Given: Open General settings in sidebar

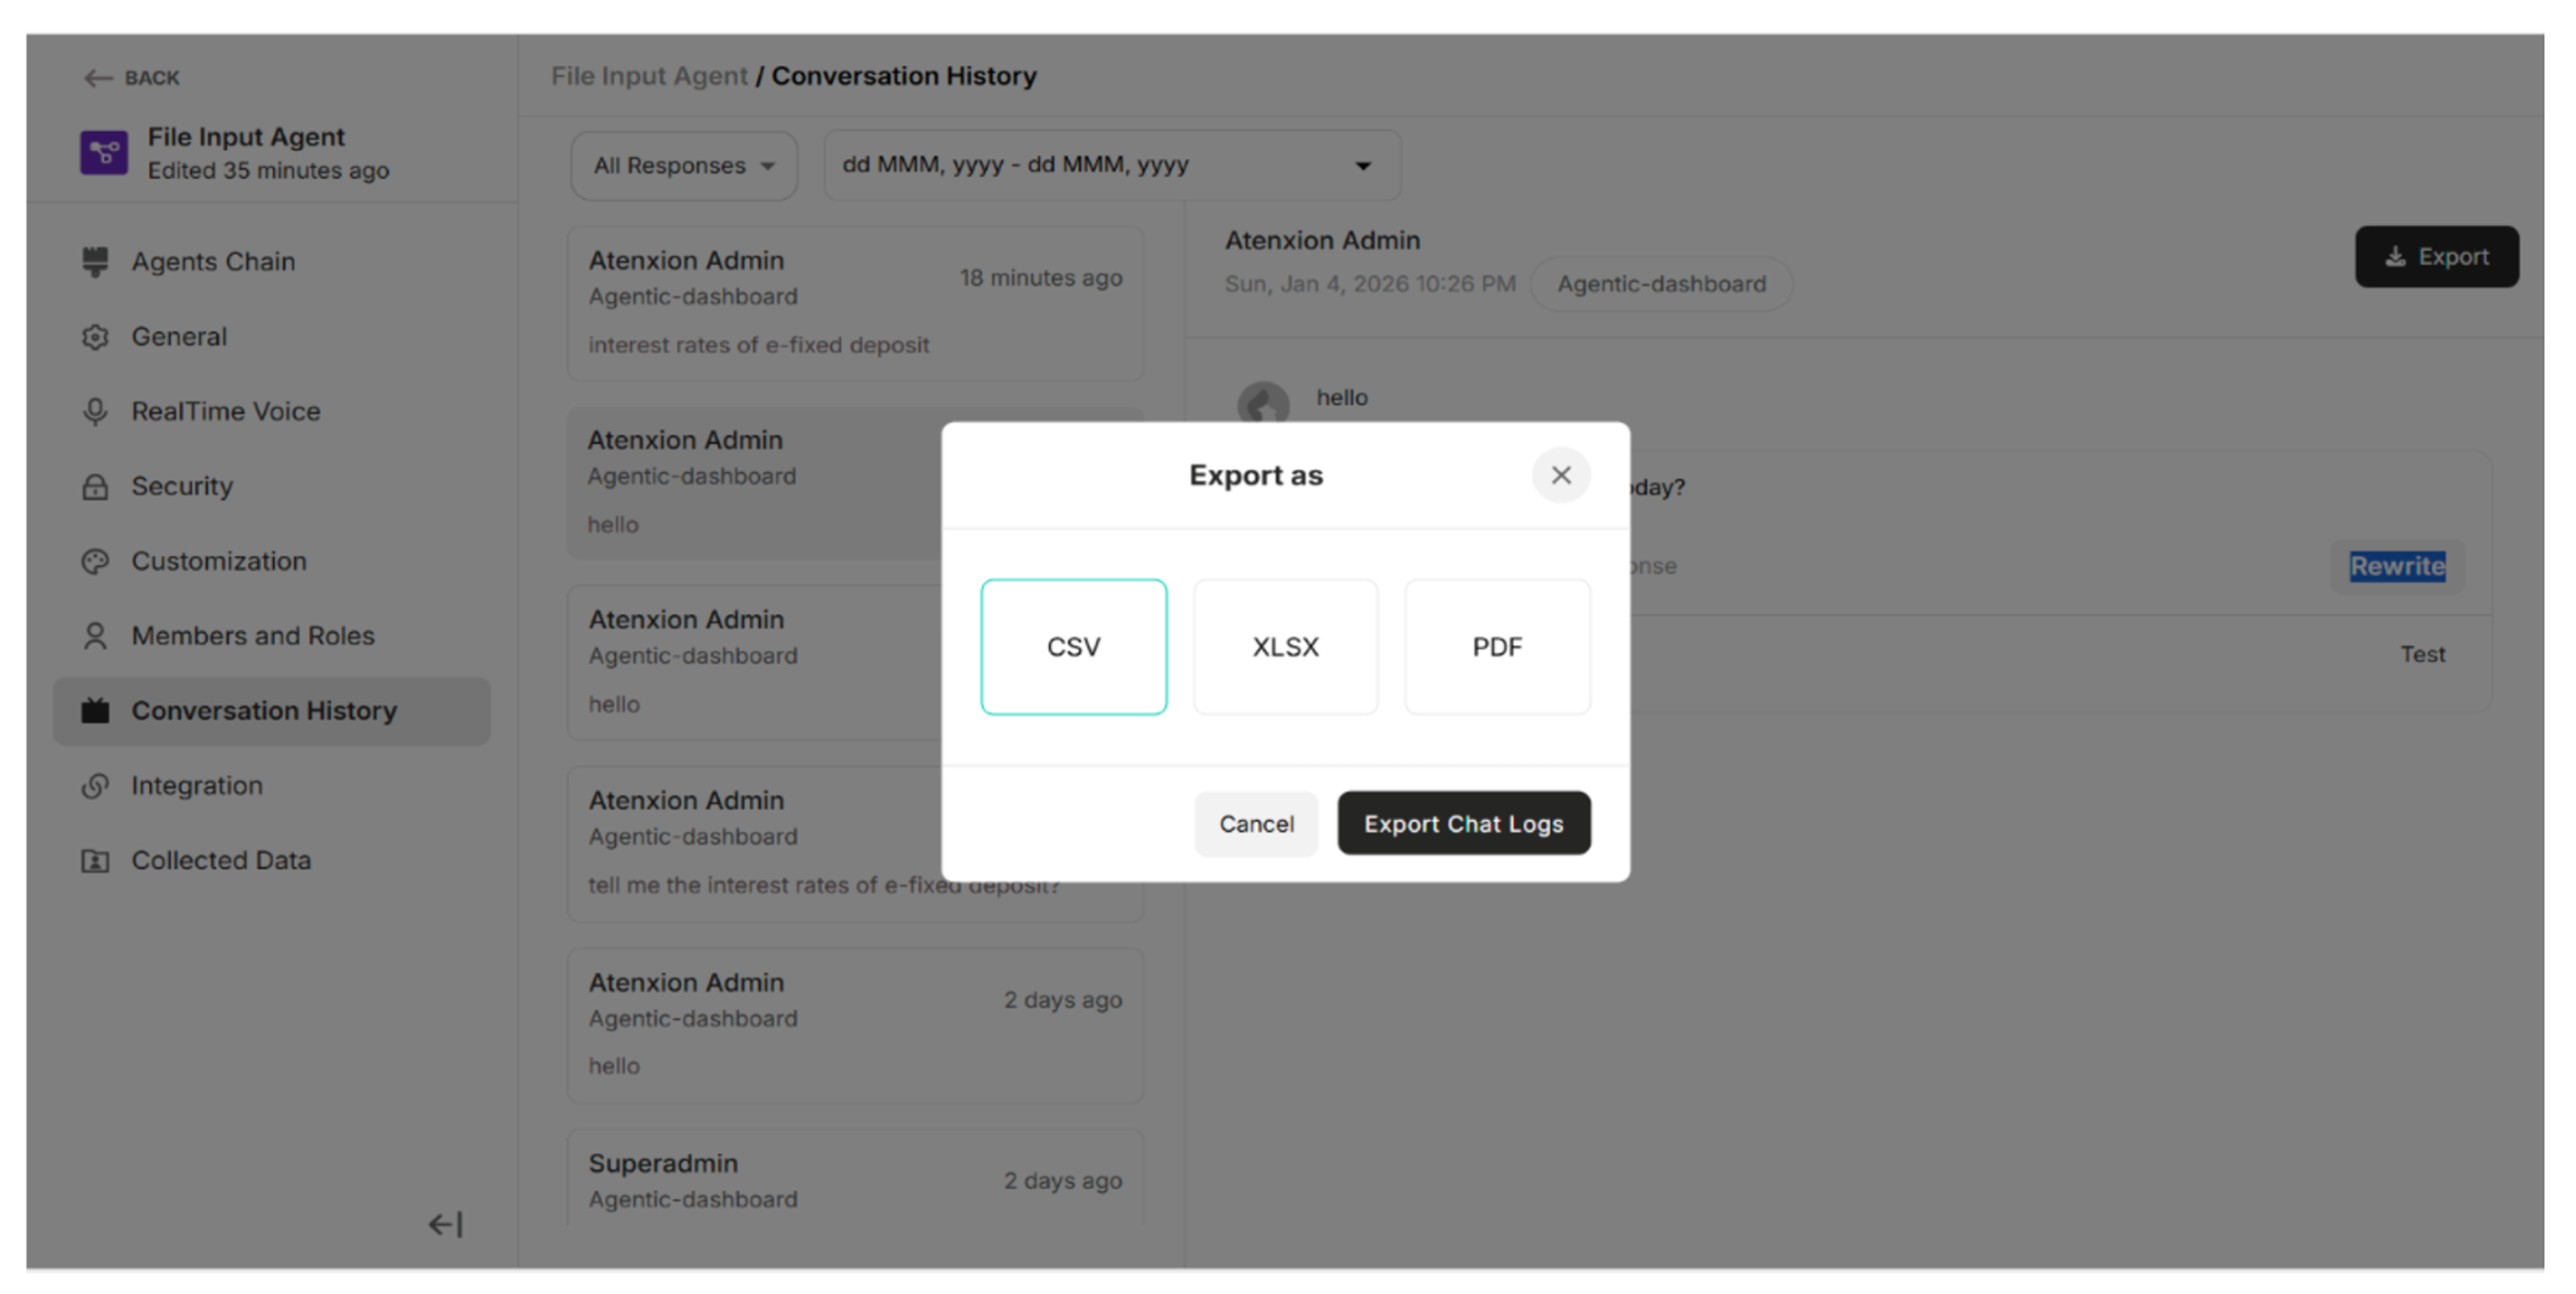Looking at the screenshot, I should tap(179, 337).
